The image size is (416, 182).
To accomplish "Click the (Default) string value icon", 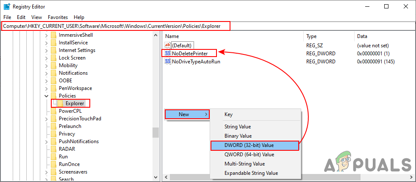I will pyautogui.click(x=168, y=45).
